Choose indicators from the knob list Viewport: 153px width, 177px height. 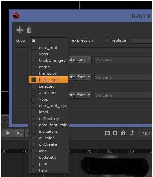[x=48, y=131]
